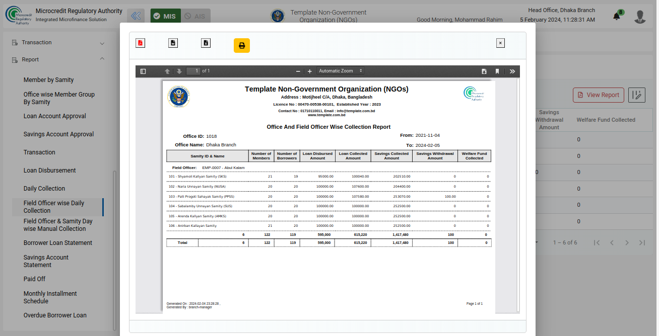Open Loan Disbursement report

pyautogui.click(x=49, y=171)
